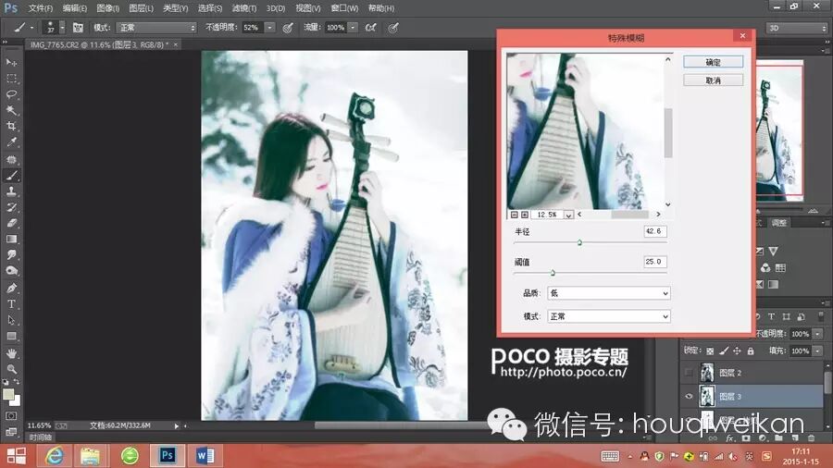
Task: Select the Path Selection tool
Action: click(11, 320)
